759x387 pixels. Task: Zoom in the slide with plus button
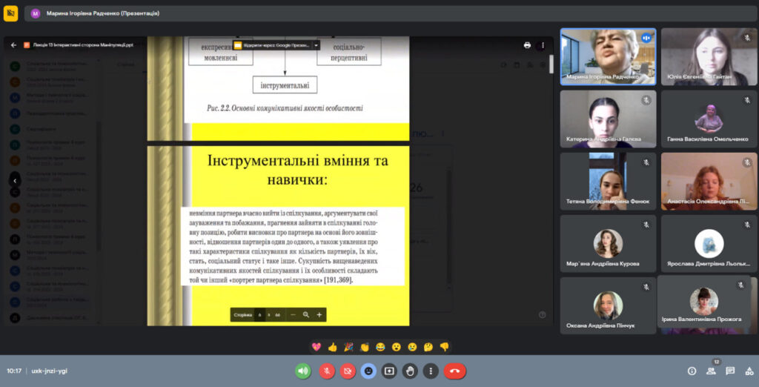[x=319, y=314]
